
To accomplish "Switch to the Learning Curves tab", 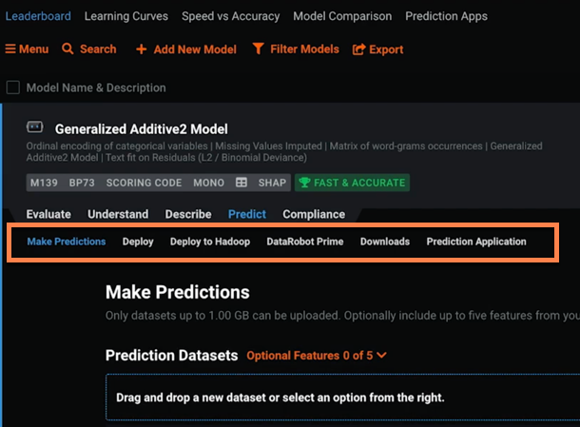I will click(126, 16).
